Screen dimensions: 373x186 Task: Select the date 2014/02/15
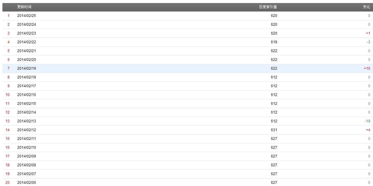[27, 104]
